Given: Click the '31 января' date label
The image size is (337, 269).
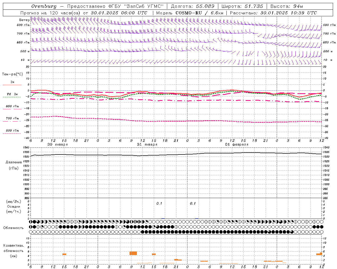Looking at the screenshot, I should (x=147, y=144).
